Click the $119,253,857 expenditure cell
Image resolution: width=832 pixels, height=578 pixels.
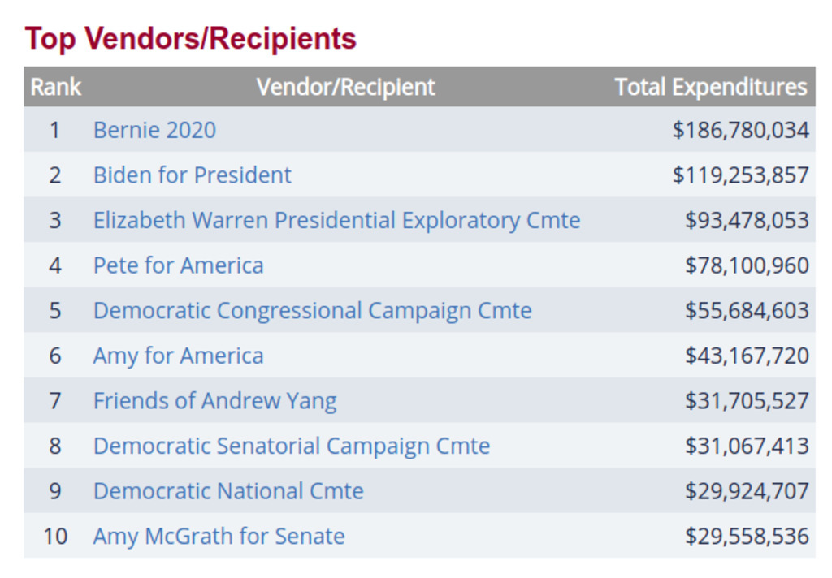(x=740, y=175)
